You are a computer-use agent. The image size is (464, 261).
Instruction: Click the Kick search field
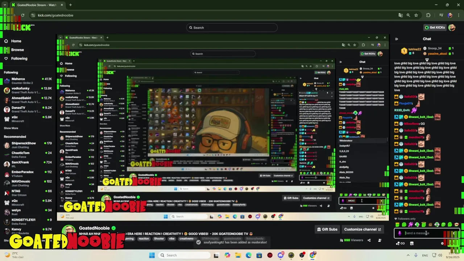232,28
